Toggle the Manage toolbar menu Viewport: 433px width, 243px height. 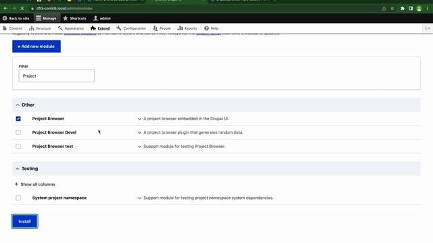[x=46, y=18]
